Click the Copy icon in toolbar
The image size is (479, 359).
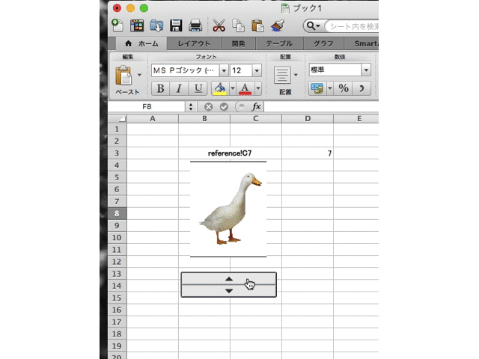[x=238, y=25]
